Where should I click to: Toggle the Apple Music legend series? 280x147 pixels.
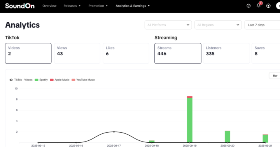pos(59,80)
